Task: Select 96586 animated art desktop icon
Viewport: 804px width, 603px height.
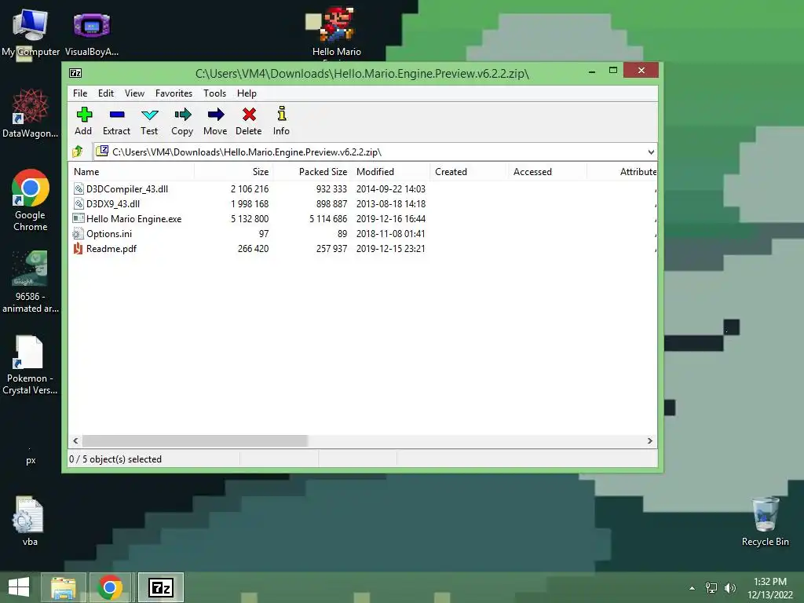Action: tap(31, 282)
